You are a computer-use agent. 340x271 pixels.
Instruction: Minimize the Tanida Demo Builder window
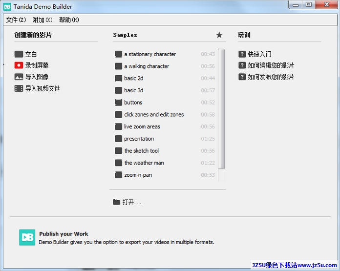coord(296,5)
